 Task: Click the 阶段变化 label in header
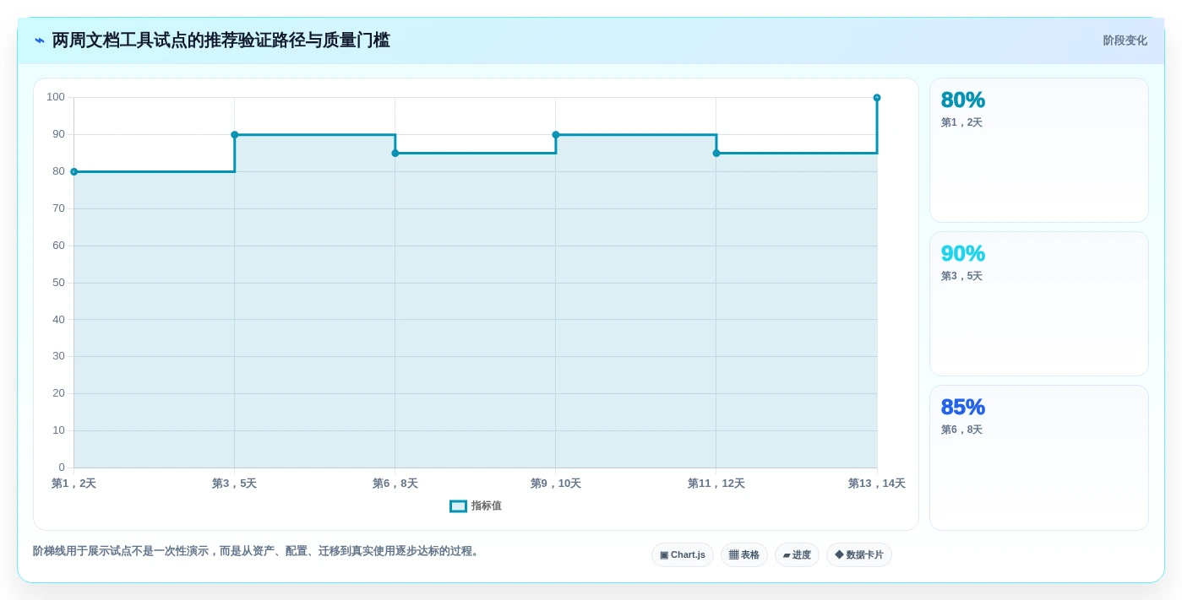click(1125, 41)
